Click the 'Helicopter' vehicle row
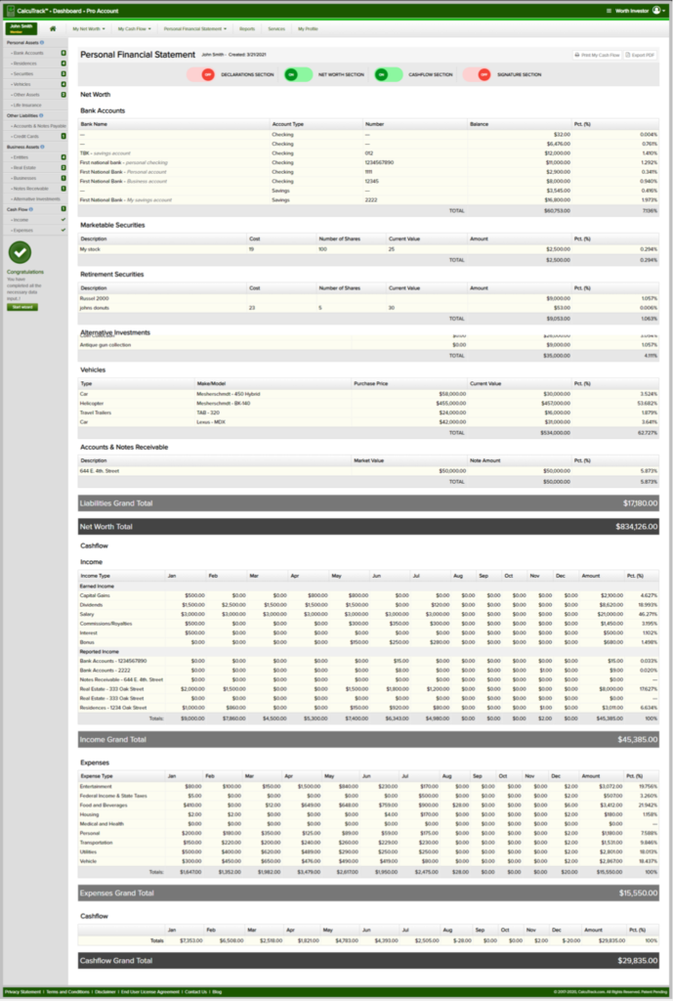This screenshot has height=1001, width=673. [x=368, y=404]
